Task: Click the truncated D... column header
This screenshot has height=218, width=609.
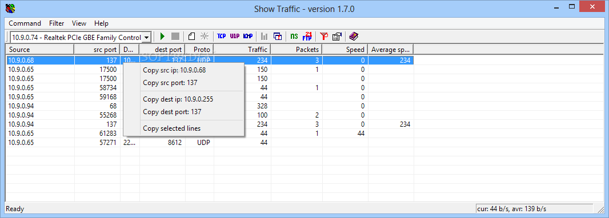Action: [x=130, y=49]
